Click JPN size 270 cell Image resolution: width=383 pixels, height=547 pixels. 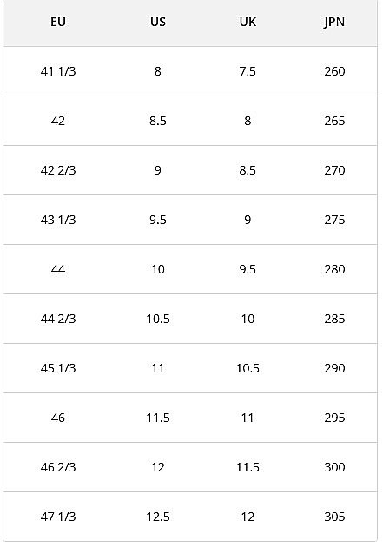tap(334, 170)
